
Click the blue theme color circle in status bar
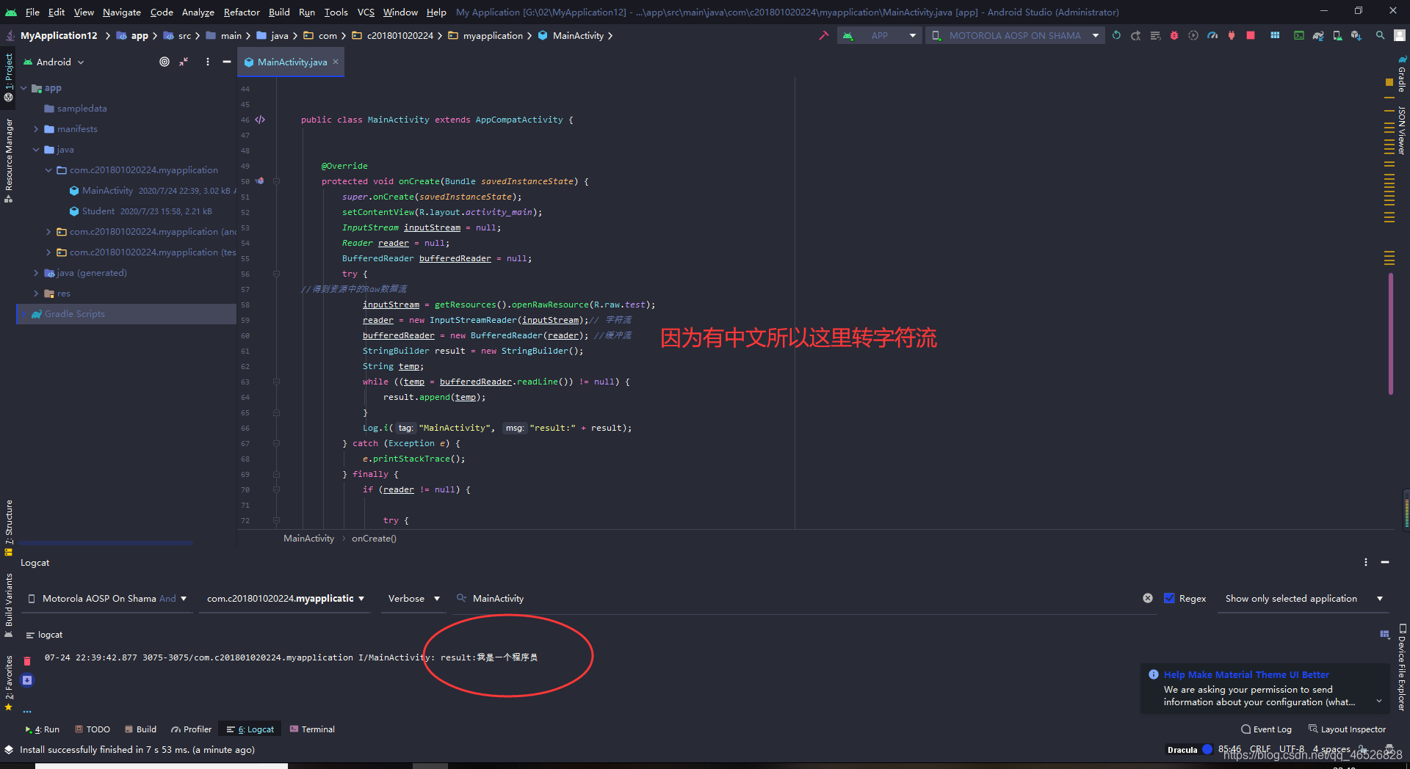point(1207,749)
